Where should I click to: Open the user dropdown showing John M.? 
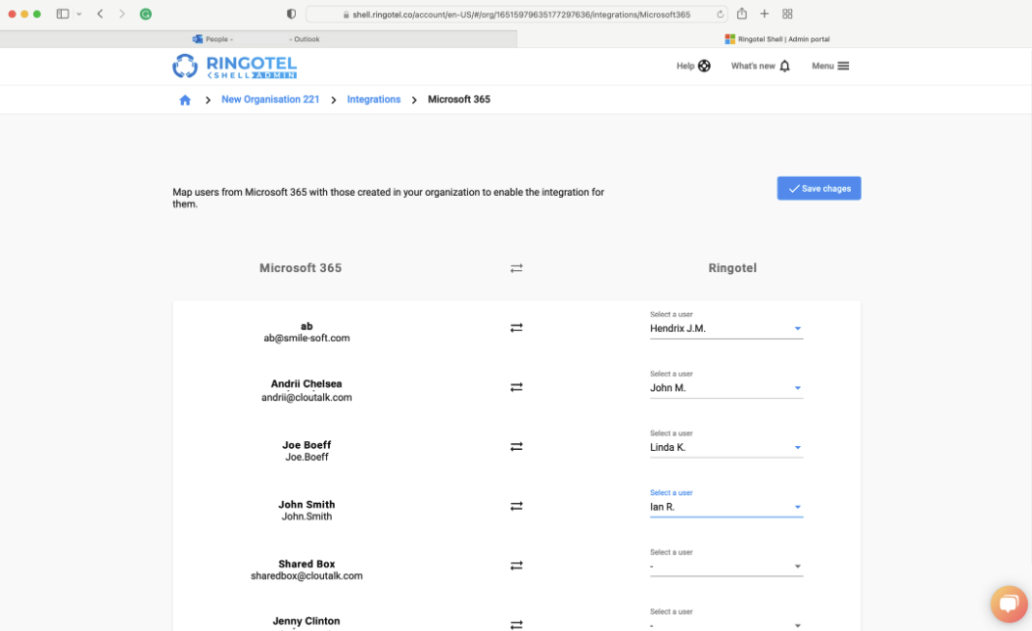pyautogui.click(x=726, y=387)
